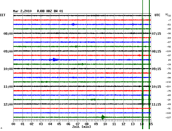Select DC offset value '-7'
The height and width of the screenshot is (131, 172).
click(169, 20)
